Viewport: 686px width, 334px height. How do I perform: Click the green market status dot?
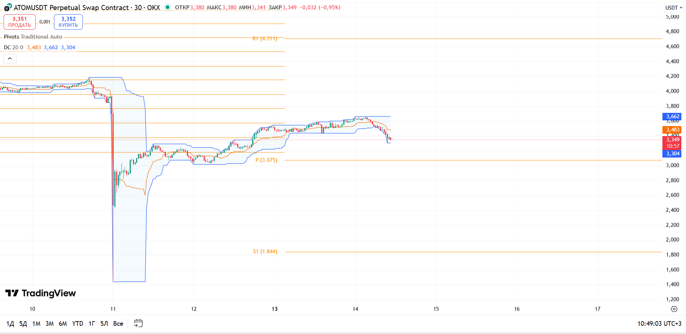[x=167, y=7]
